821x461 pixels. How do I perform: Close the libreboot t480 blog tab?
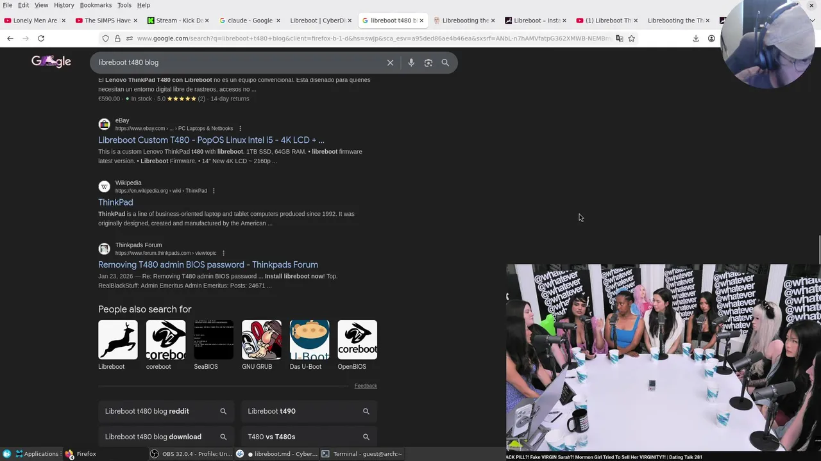421,20
